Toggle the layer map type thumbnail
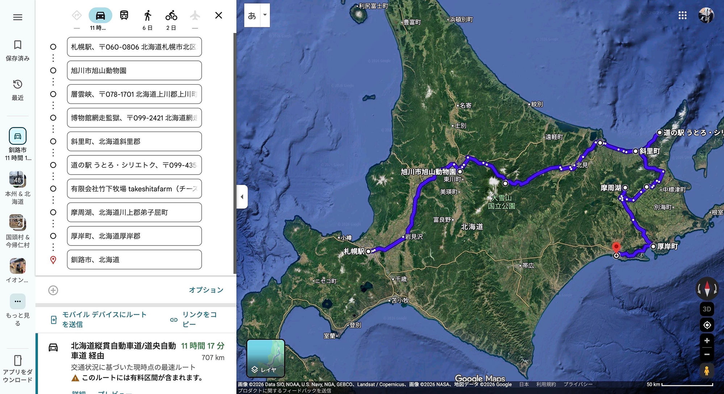This screenshot has width=724, height=394. tap(266, 358)
